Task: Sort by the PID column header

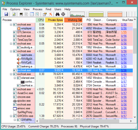Action: [88, 20]
